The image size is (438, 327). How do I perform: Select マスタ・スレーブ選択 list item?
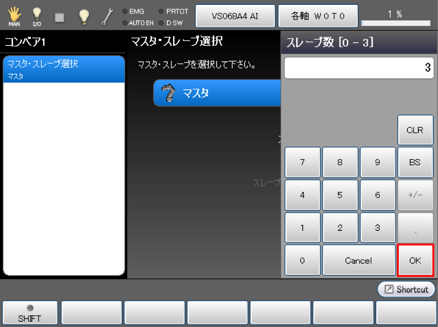64,69
